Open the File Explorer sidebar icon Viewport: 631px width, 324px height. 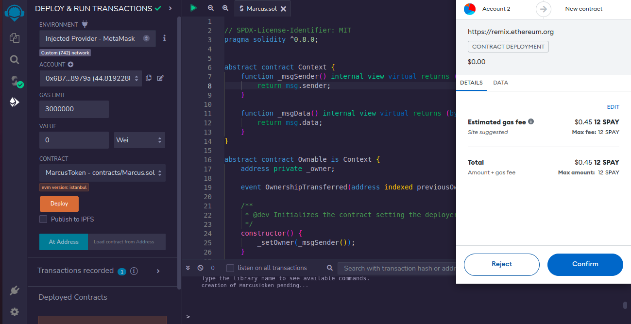point(15,38)
